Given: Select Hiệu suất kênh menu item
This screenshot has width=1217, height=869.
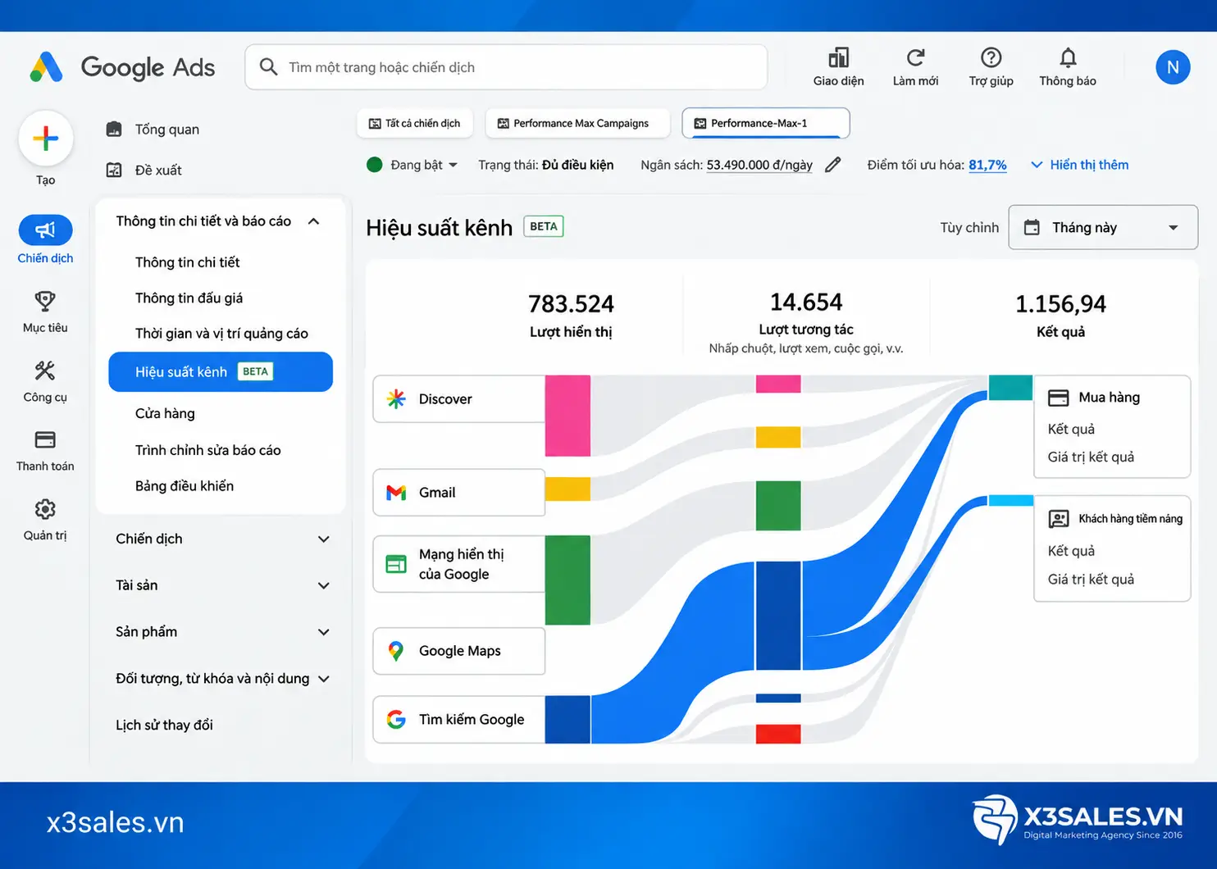Looking at the screenshot, I should pyautogui.click(x=221, y=371).
